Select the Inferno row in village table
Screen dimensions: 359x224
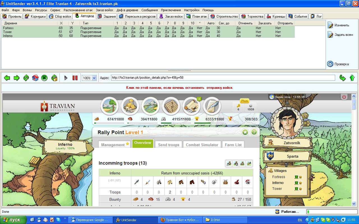[x=148, y=36]
